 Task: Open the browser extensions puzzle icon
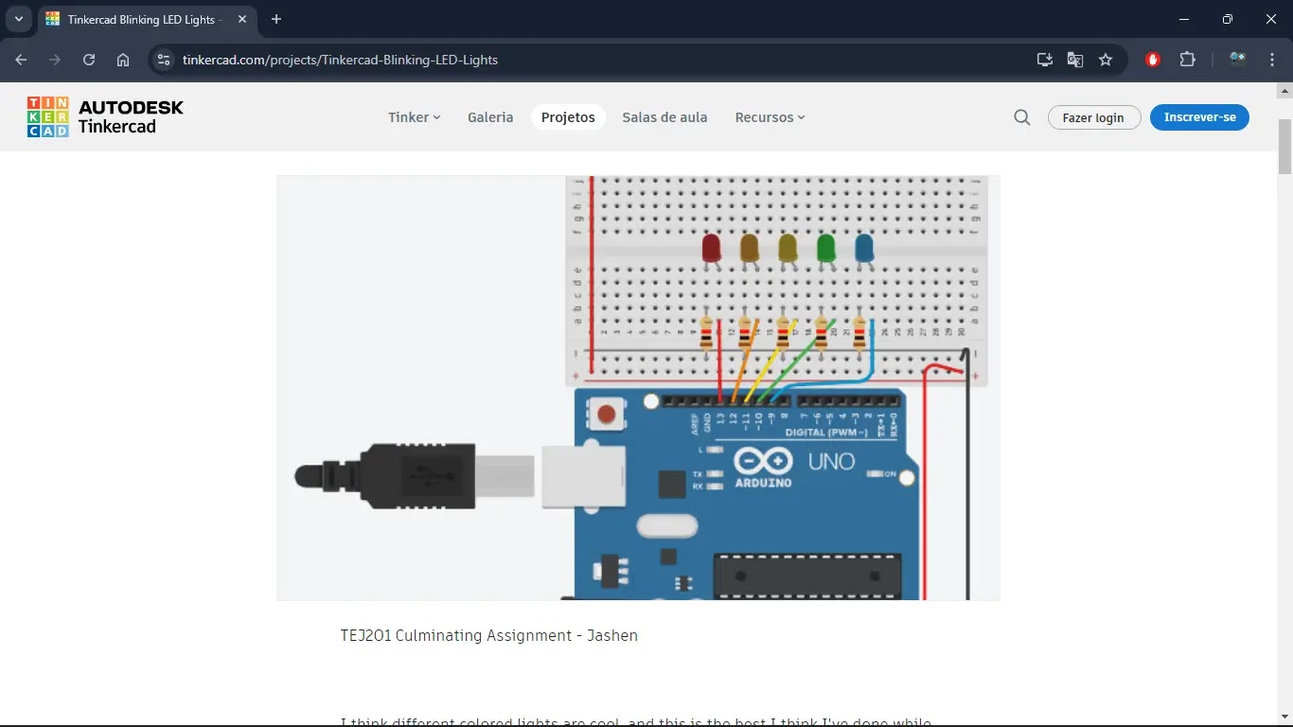click(x=1187, y=60)
